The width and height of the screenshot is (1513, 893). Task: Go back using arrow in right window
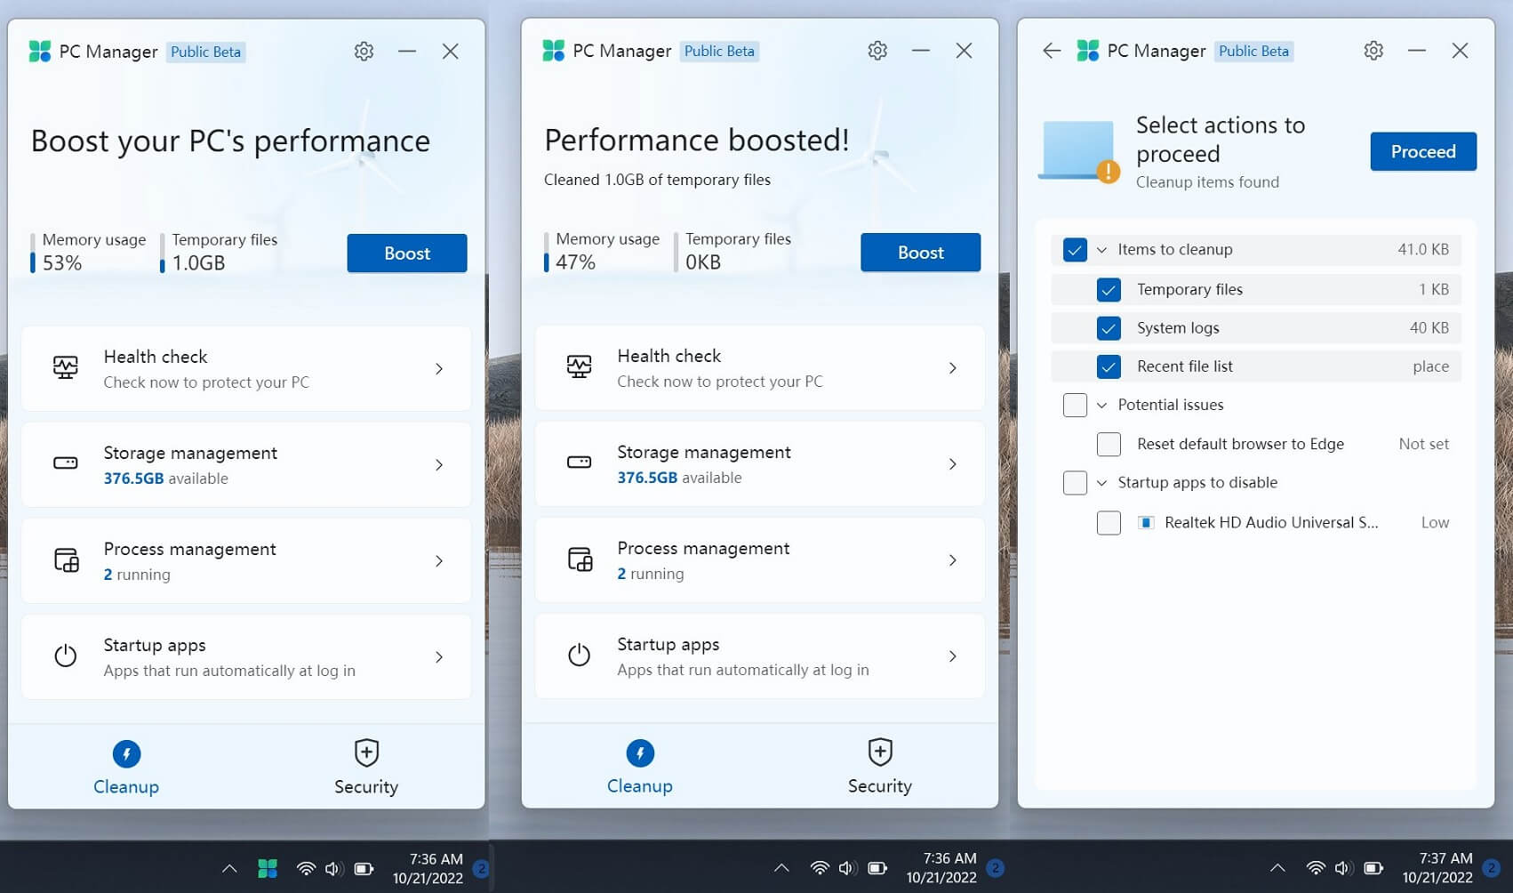point(1052,51)
